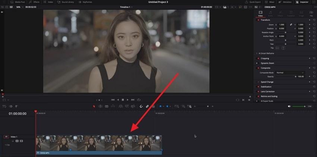The height and width of the screenshot is (157, 317).
Task: Adjust the Opacity slider handle
Action: [295, 76]
